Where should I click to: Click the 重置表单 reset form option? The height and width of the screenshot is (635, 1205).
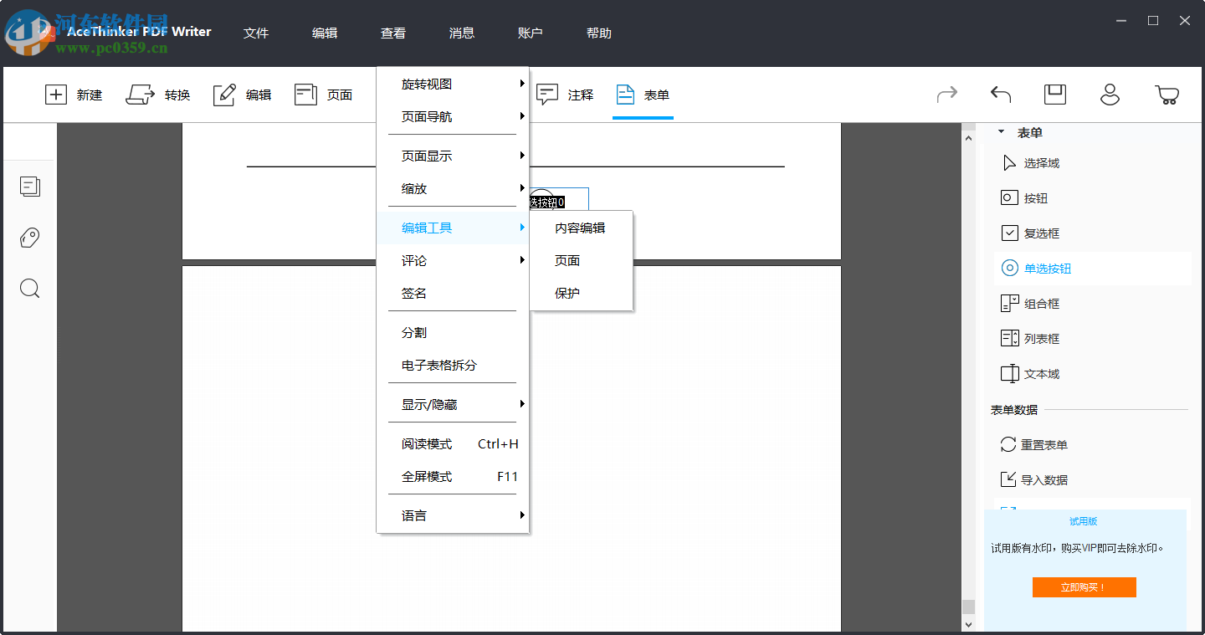click(1045, 444)
